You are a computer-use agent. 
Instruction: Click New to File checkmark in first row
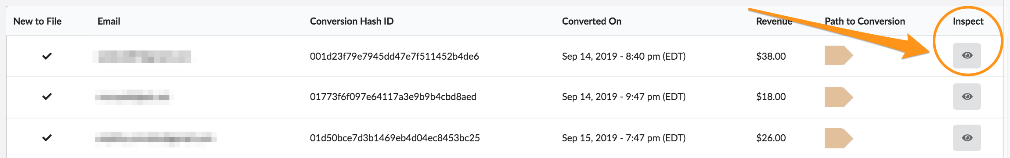47,56
